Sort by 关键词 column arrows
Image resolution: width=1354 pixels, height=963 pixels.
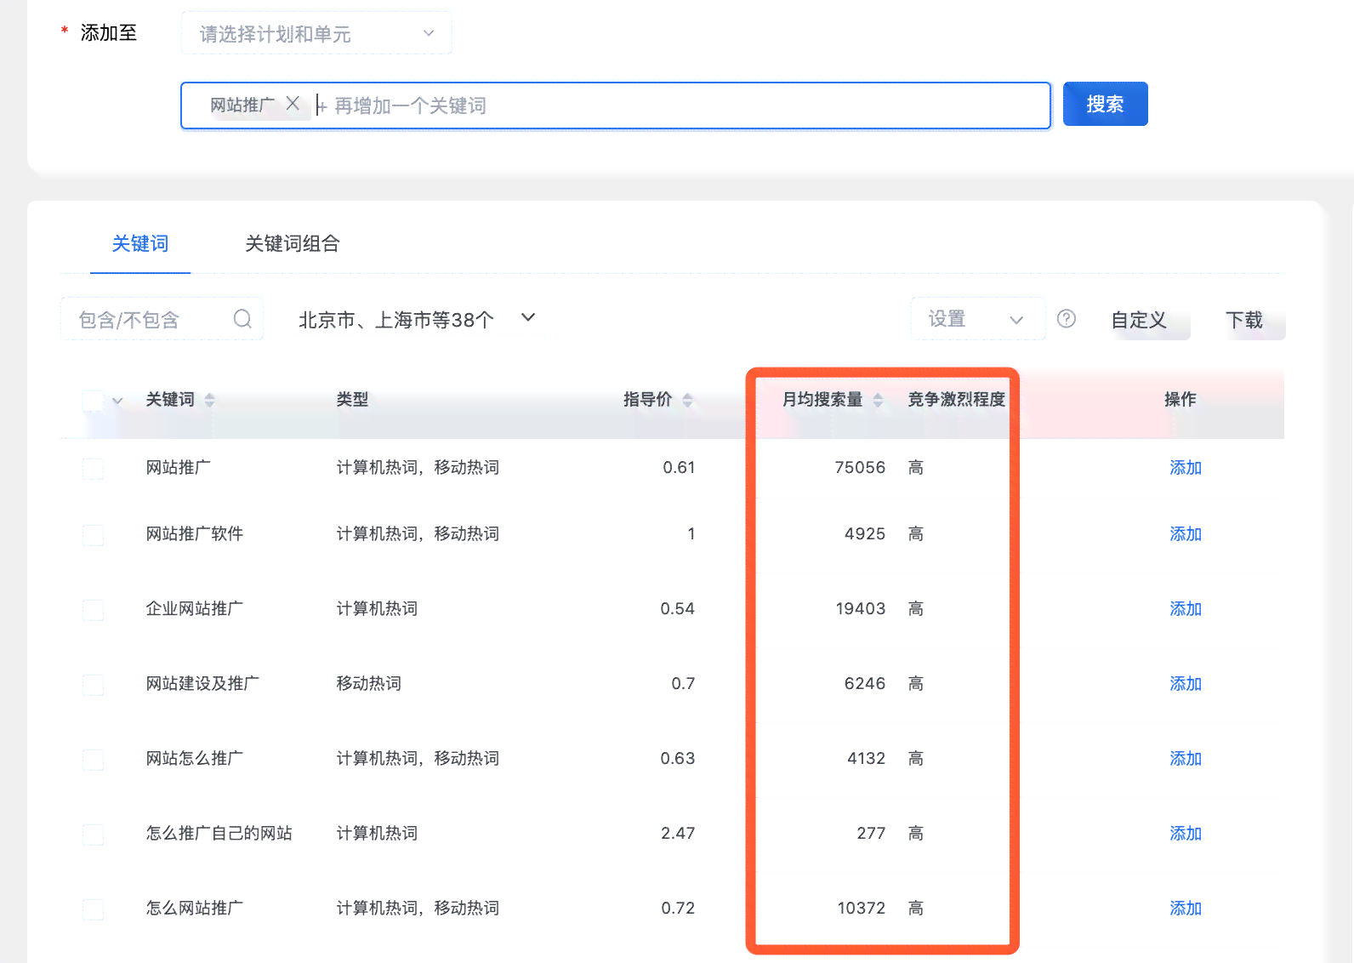(x=210, y=400)
